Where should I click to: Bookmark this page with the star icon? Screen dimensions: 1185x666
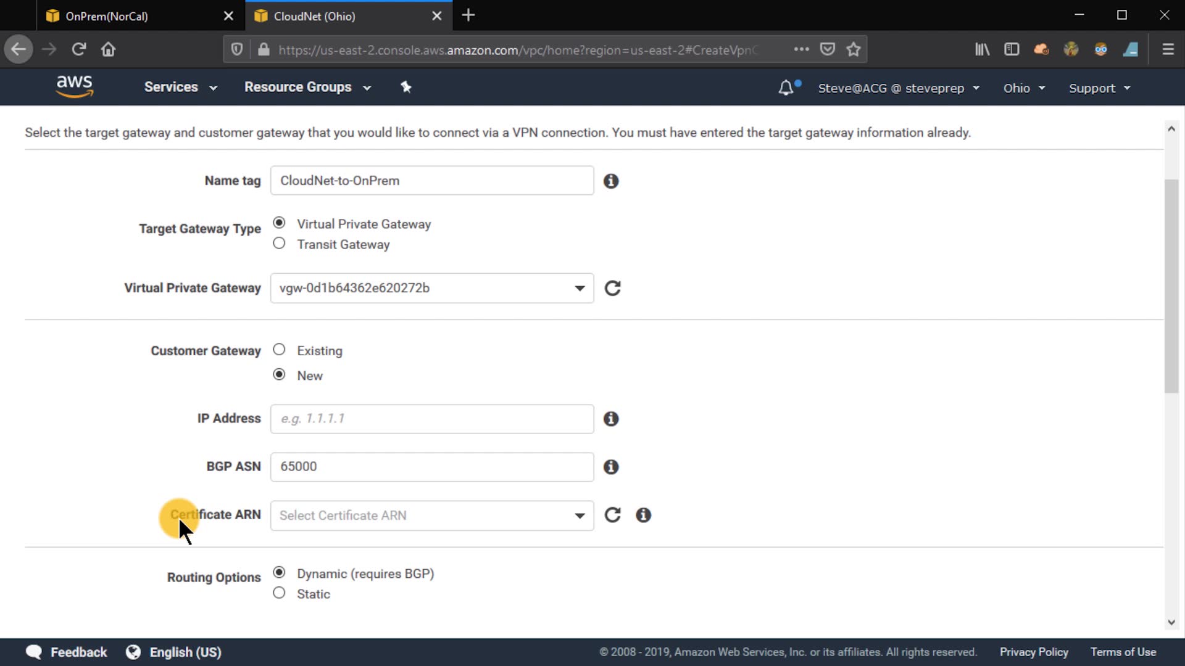click(854, 49)
